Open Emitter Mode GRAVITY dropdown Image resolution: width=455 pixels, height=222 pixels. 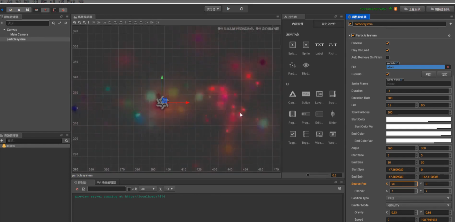coord(418,205)
